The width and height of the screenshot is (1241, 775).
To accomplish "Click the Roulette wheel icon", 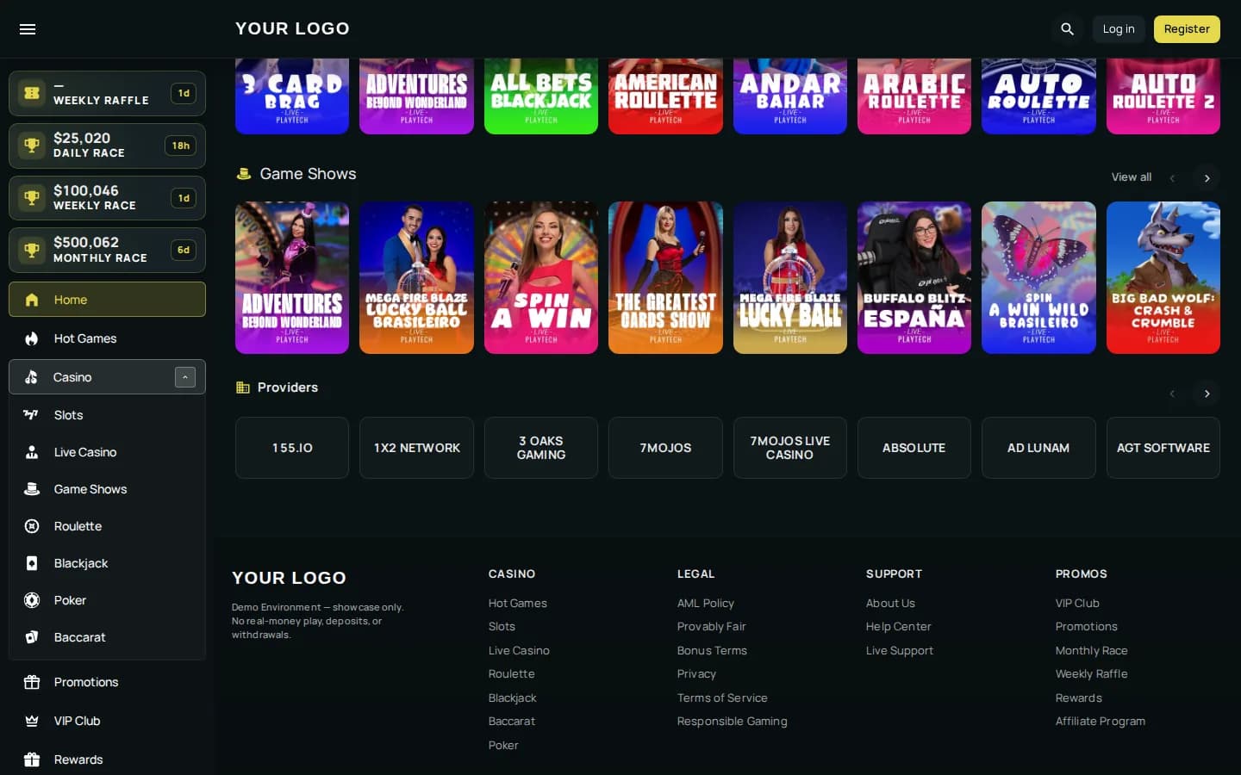I will pos(32,526).
